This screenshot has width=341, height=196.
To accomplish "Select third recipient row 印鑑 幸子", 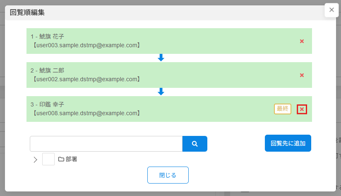I will [x=169, y=109].
